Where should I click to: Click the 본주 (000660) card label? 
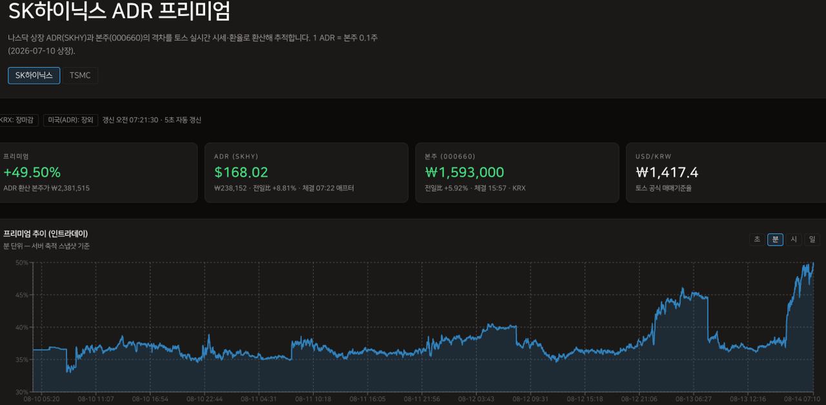point(450,157)
